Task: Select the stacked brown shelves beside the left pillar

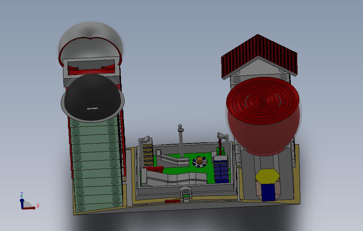Action: (x=148, y=154)
